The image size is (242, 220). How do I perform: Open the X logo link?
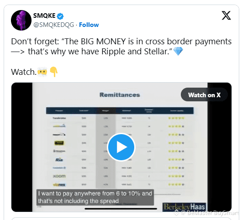coord(226,16)
